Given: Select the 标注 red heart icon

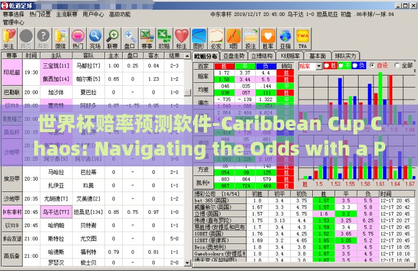Looking at the screenshot, I should 182,39.
